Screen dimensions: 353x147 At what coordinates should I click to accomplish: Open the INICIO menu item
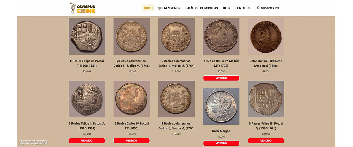tap(149, 8)
